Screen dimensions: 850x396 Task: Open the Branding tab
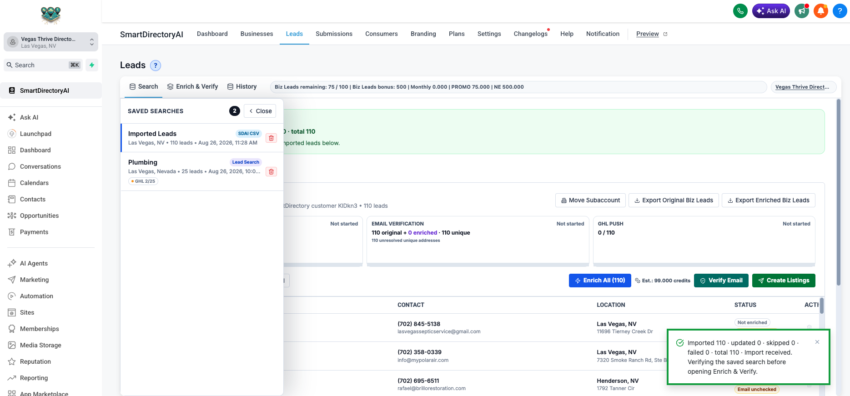pyautogui.click(x=423, y=34)
